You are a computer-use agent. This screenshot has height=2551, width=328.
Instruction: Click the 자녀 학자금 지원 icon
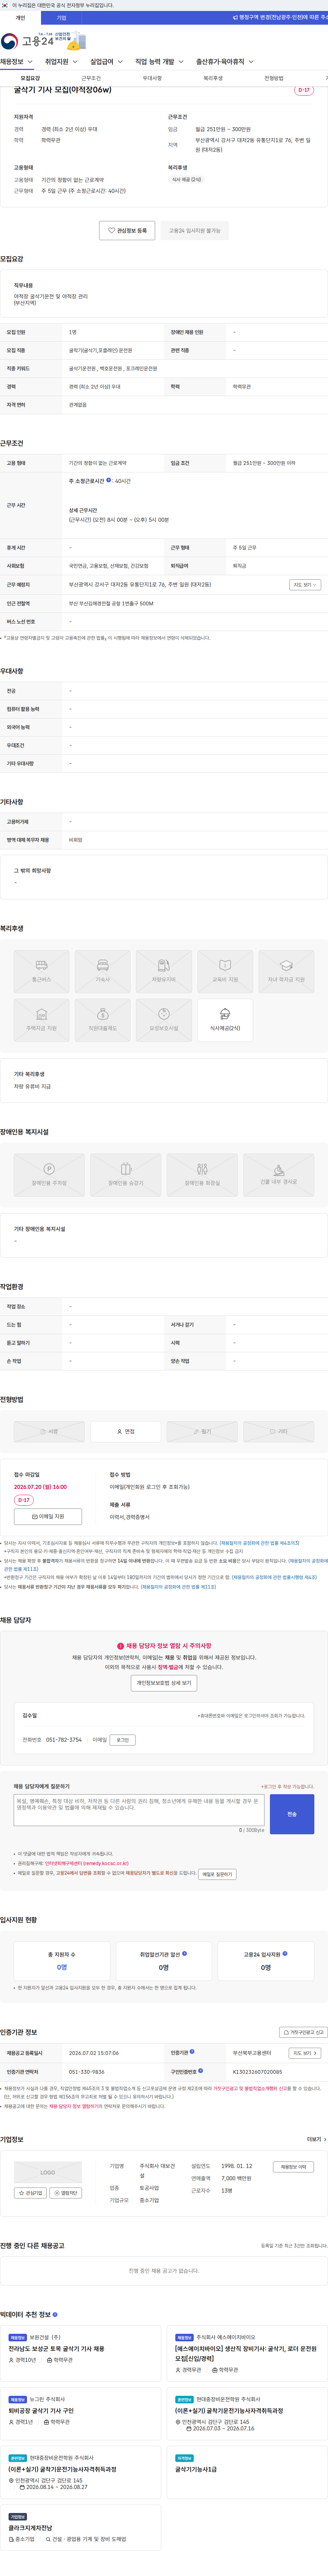[287, 972]
